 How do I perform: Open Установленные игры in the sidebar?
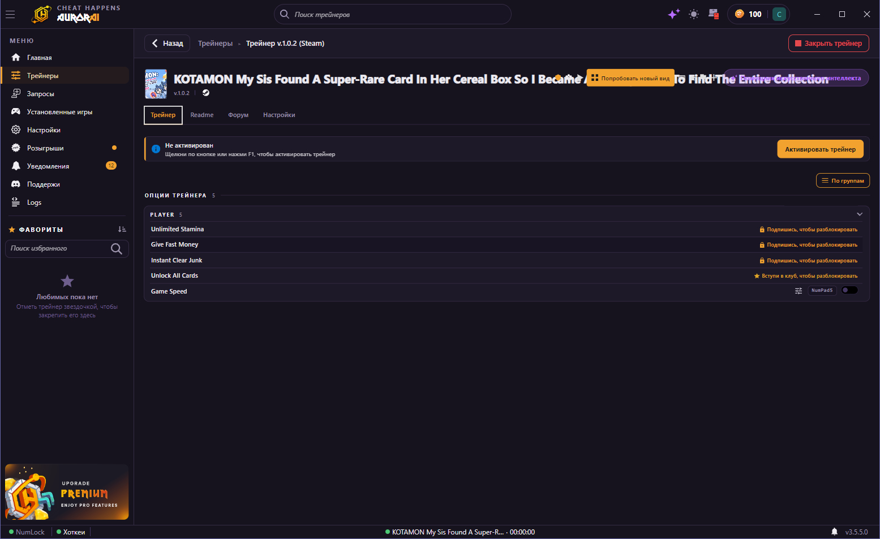(66, 112)
